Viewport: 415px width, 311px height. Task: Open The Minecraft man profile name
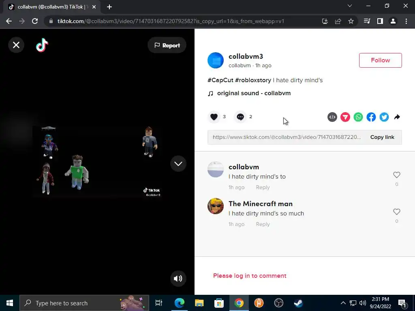pyautogui.click(x=261, y=204)
